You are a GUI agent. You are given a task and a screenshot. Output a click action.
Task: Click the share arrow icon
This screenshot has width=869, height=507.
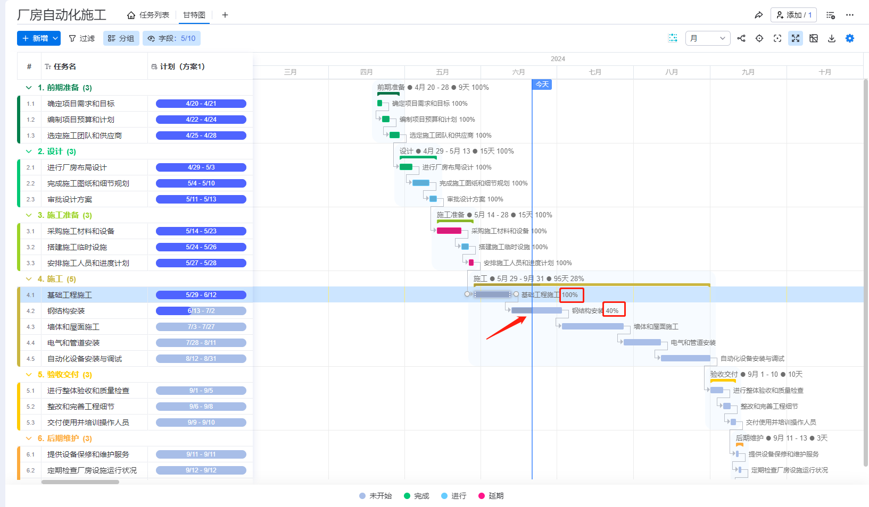click(x=758, y=15)
